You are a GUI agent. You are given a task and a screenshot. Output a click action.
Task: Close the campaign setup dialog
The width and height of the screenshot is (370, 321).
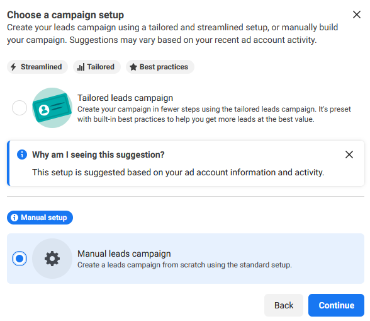(357, 15)
